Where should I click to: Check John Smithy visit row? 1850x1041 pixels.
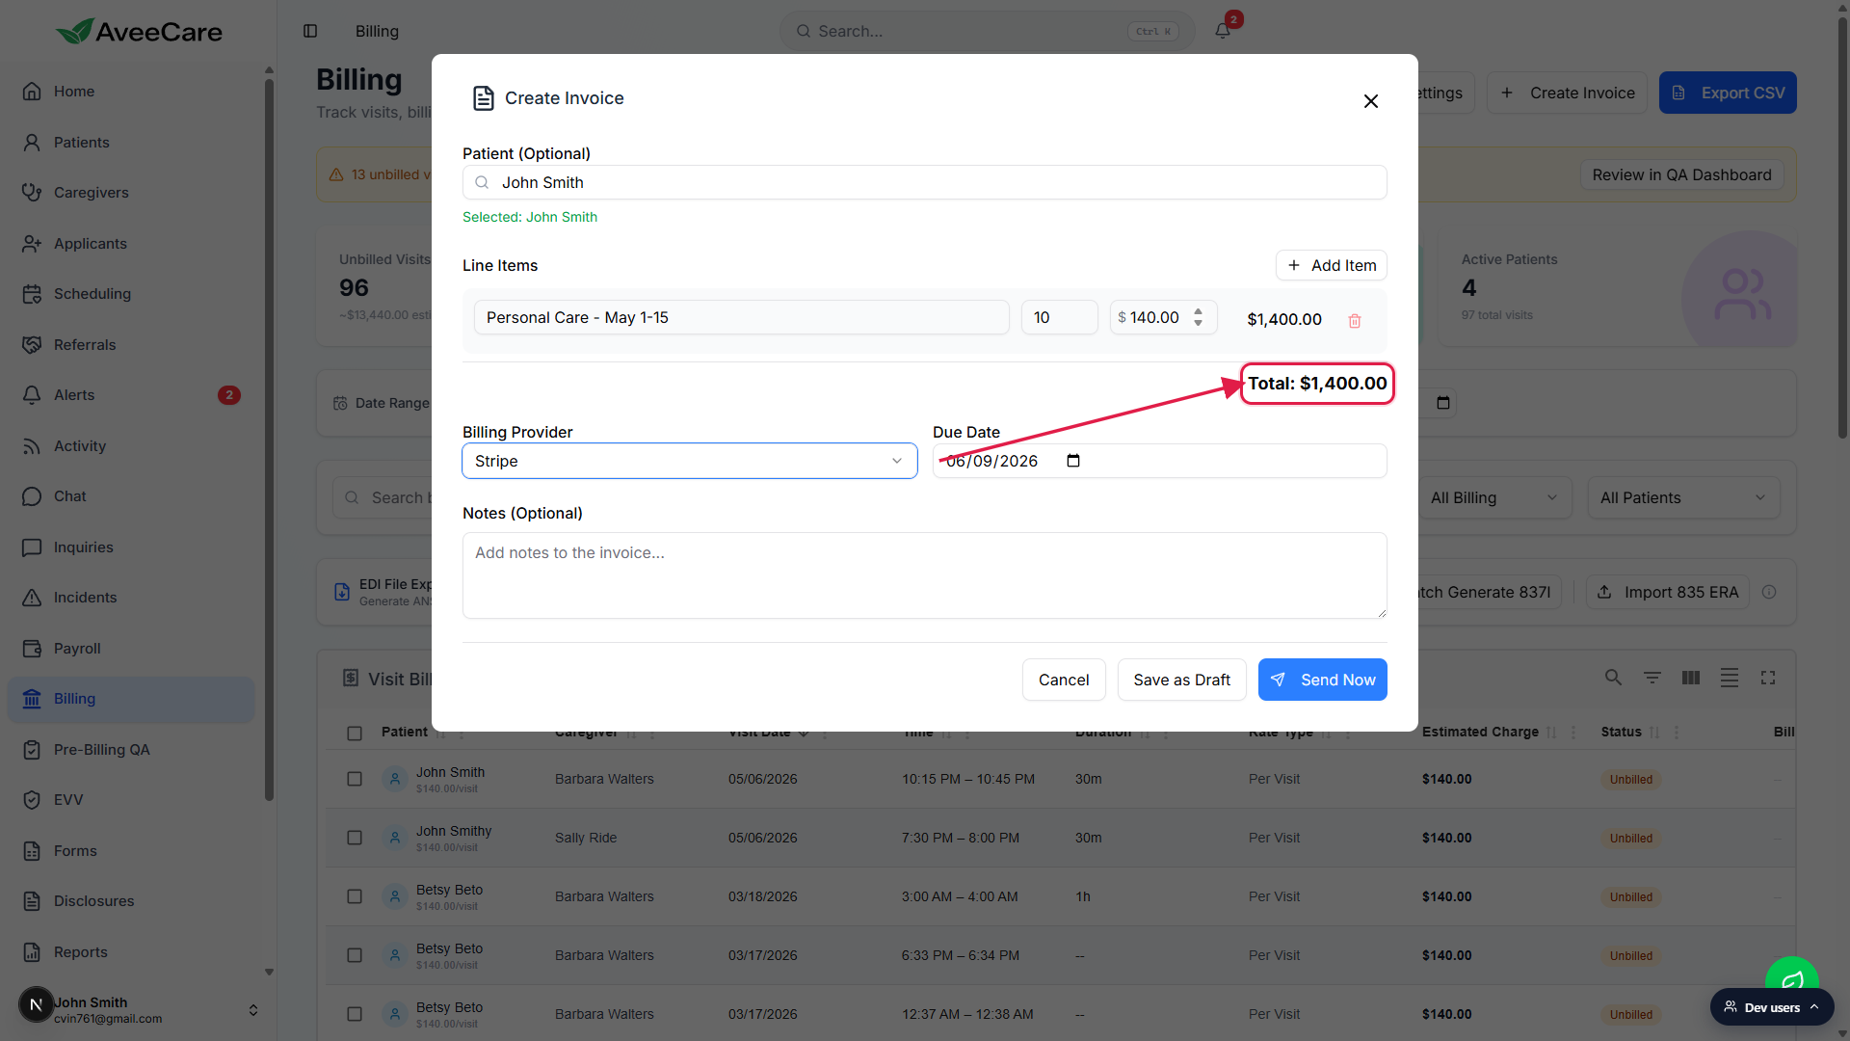point(355,838)
